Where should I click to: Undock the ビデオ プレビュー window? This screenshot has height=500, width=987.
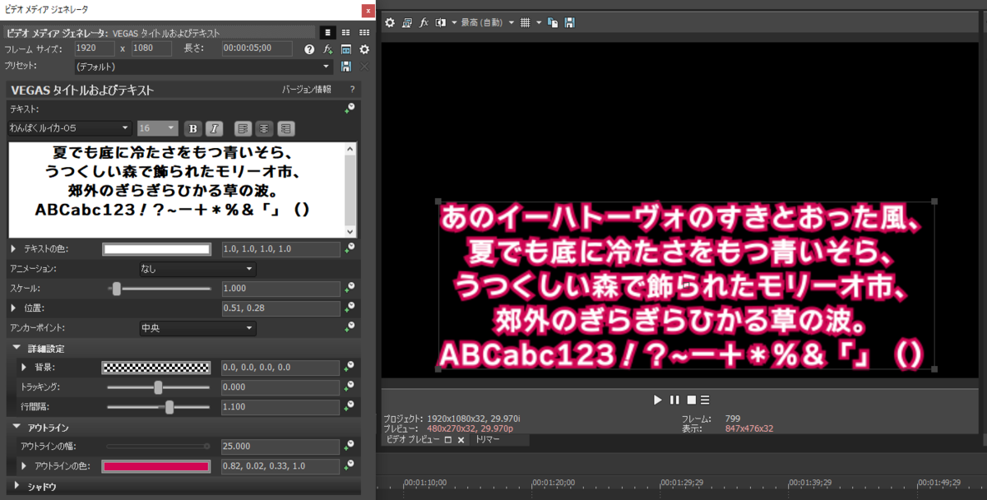click(448, 440)
